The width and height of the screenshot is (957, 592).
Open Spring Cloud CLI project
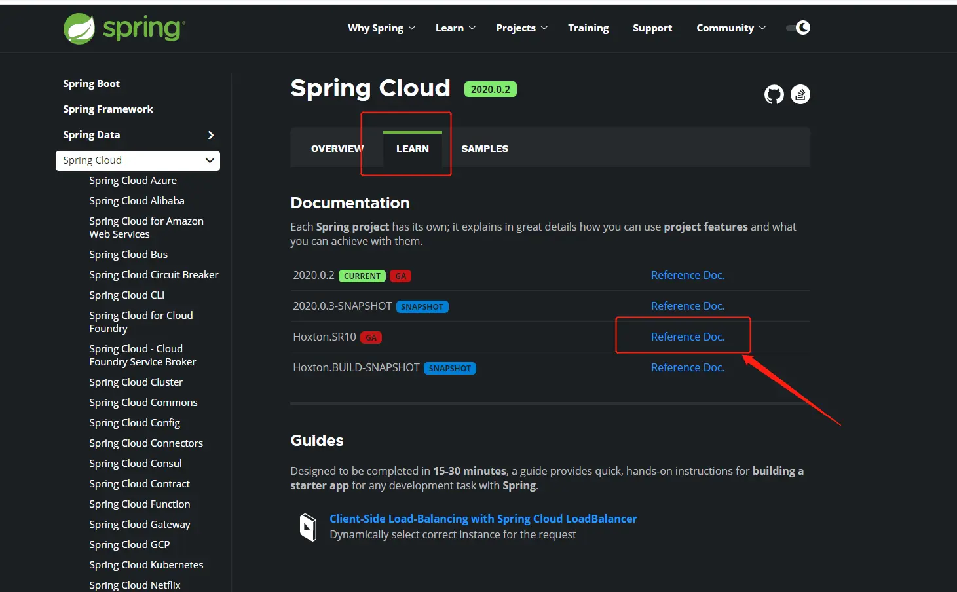point(127,295)
